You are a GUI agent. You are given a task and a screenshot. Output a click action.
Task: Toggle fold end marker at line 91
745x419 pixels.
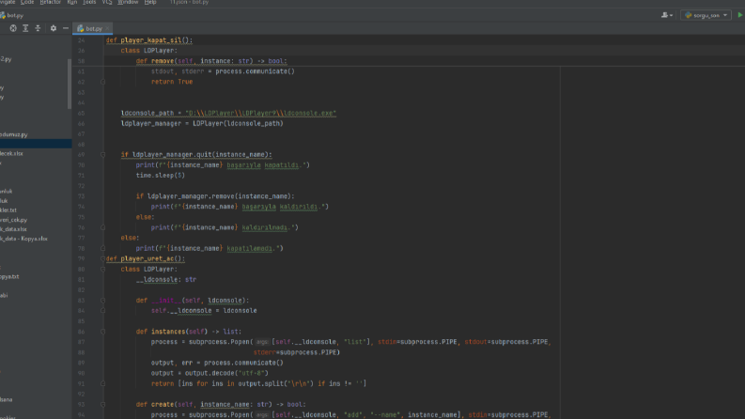coord(102,384)
